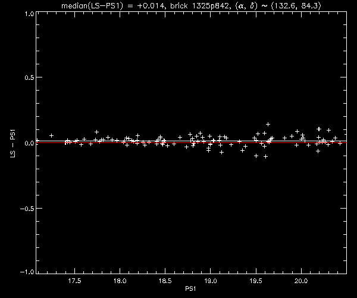Click the y-axis tick label 0.5

(29, 77)
